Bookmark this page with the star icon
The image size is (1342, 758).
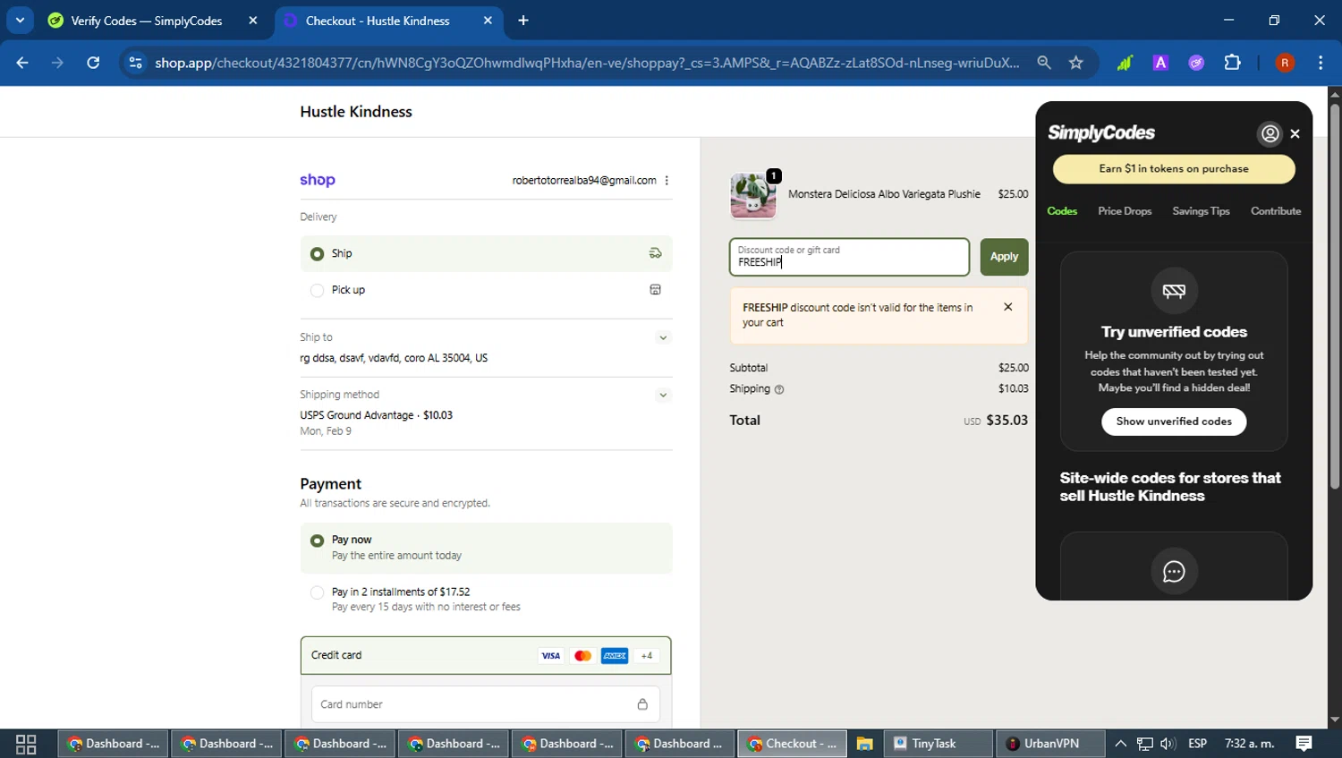1076,63
